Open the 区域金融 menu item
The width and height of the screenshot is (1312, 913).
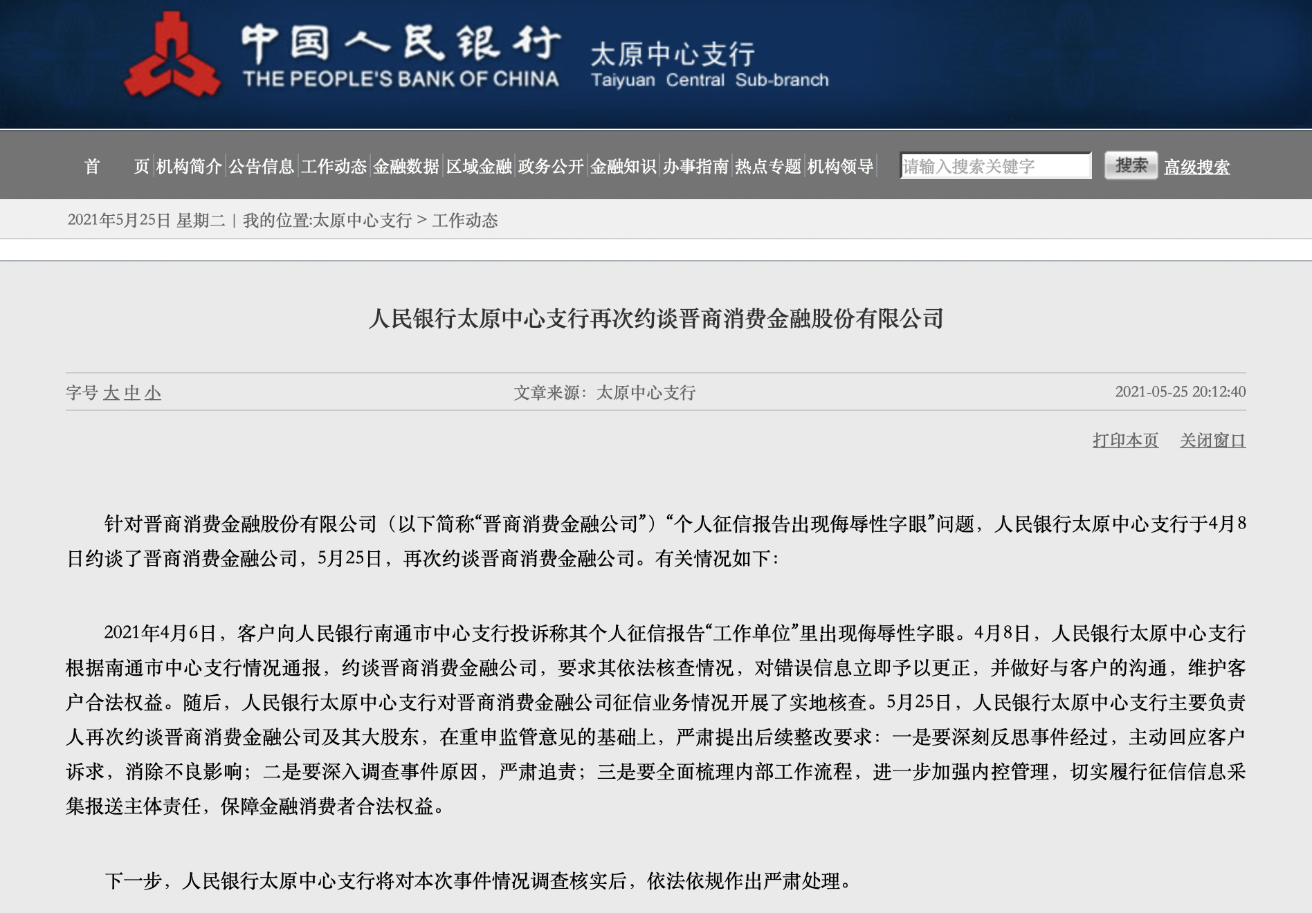tap(479, 167)
